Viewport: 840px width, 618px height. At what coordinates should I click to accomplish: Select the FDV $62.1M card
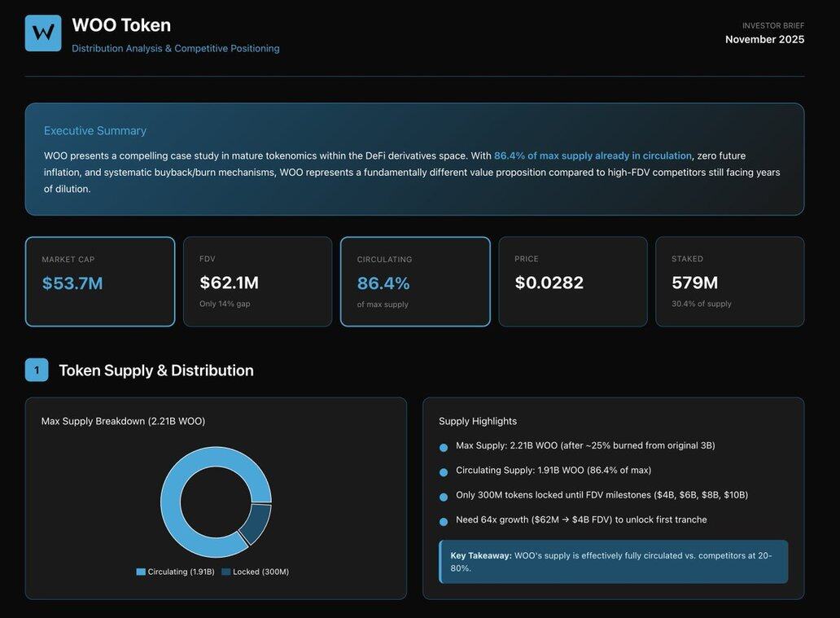pyautogui.click(x=257, y=282)
